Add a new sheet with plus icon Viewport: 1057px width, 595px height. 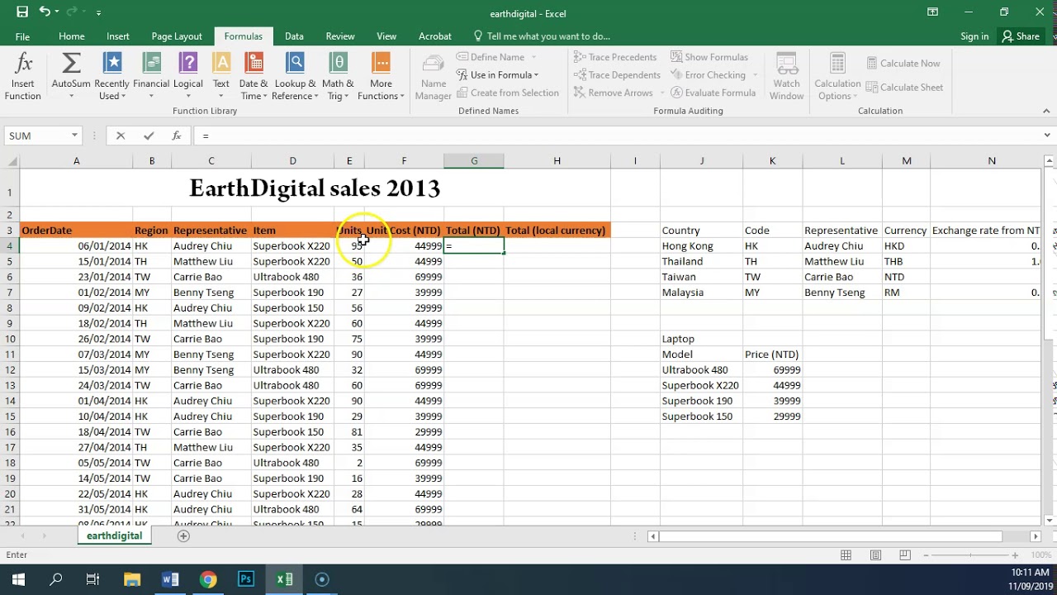183,535
